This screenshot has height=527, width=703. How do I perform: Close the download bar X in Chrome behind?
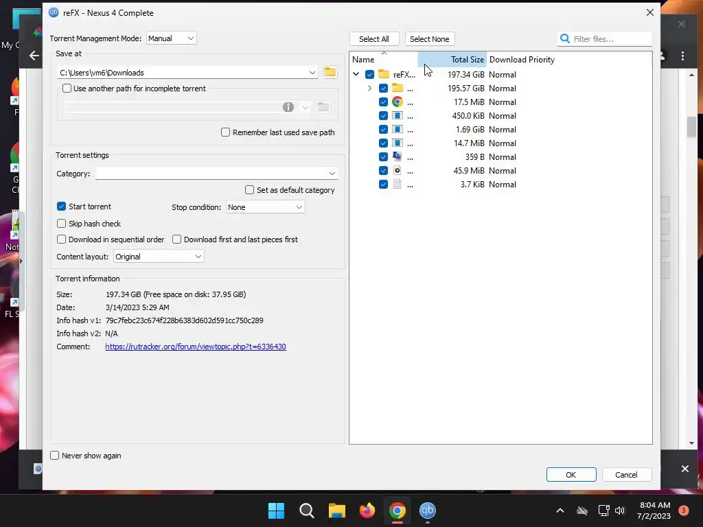684,469
